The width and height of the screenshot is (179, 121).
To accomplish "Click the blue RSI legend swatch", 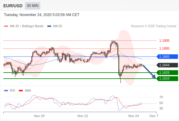I will (6, 91).
